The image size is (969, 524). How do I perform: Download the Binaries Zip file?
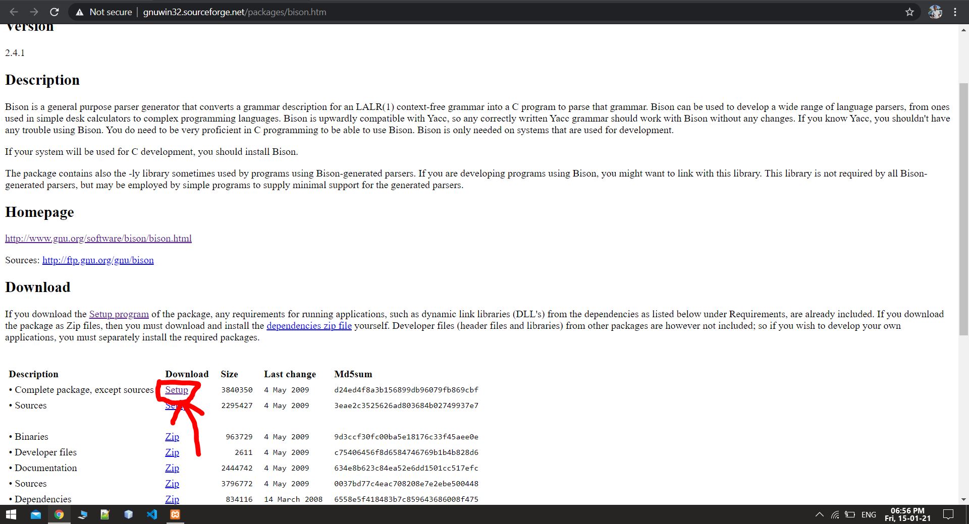[x=172, y=436]
